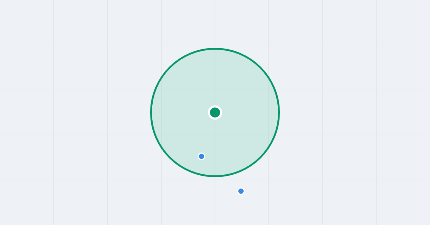Click the green center marker of the circle
430x225 pixels.
click(x=215, y=112)
